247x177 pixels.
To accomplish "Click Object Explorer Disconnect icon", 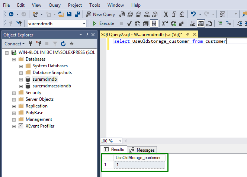I will pyautogui.click(x=39, y=44).
